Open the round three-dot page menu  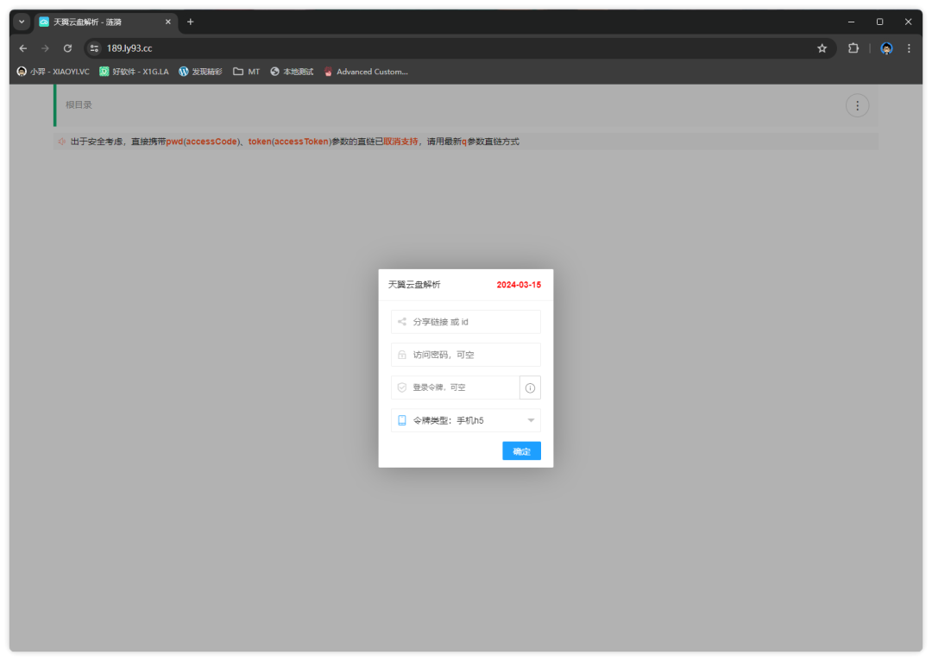pos(857,106)
